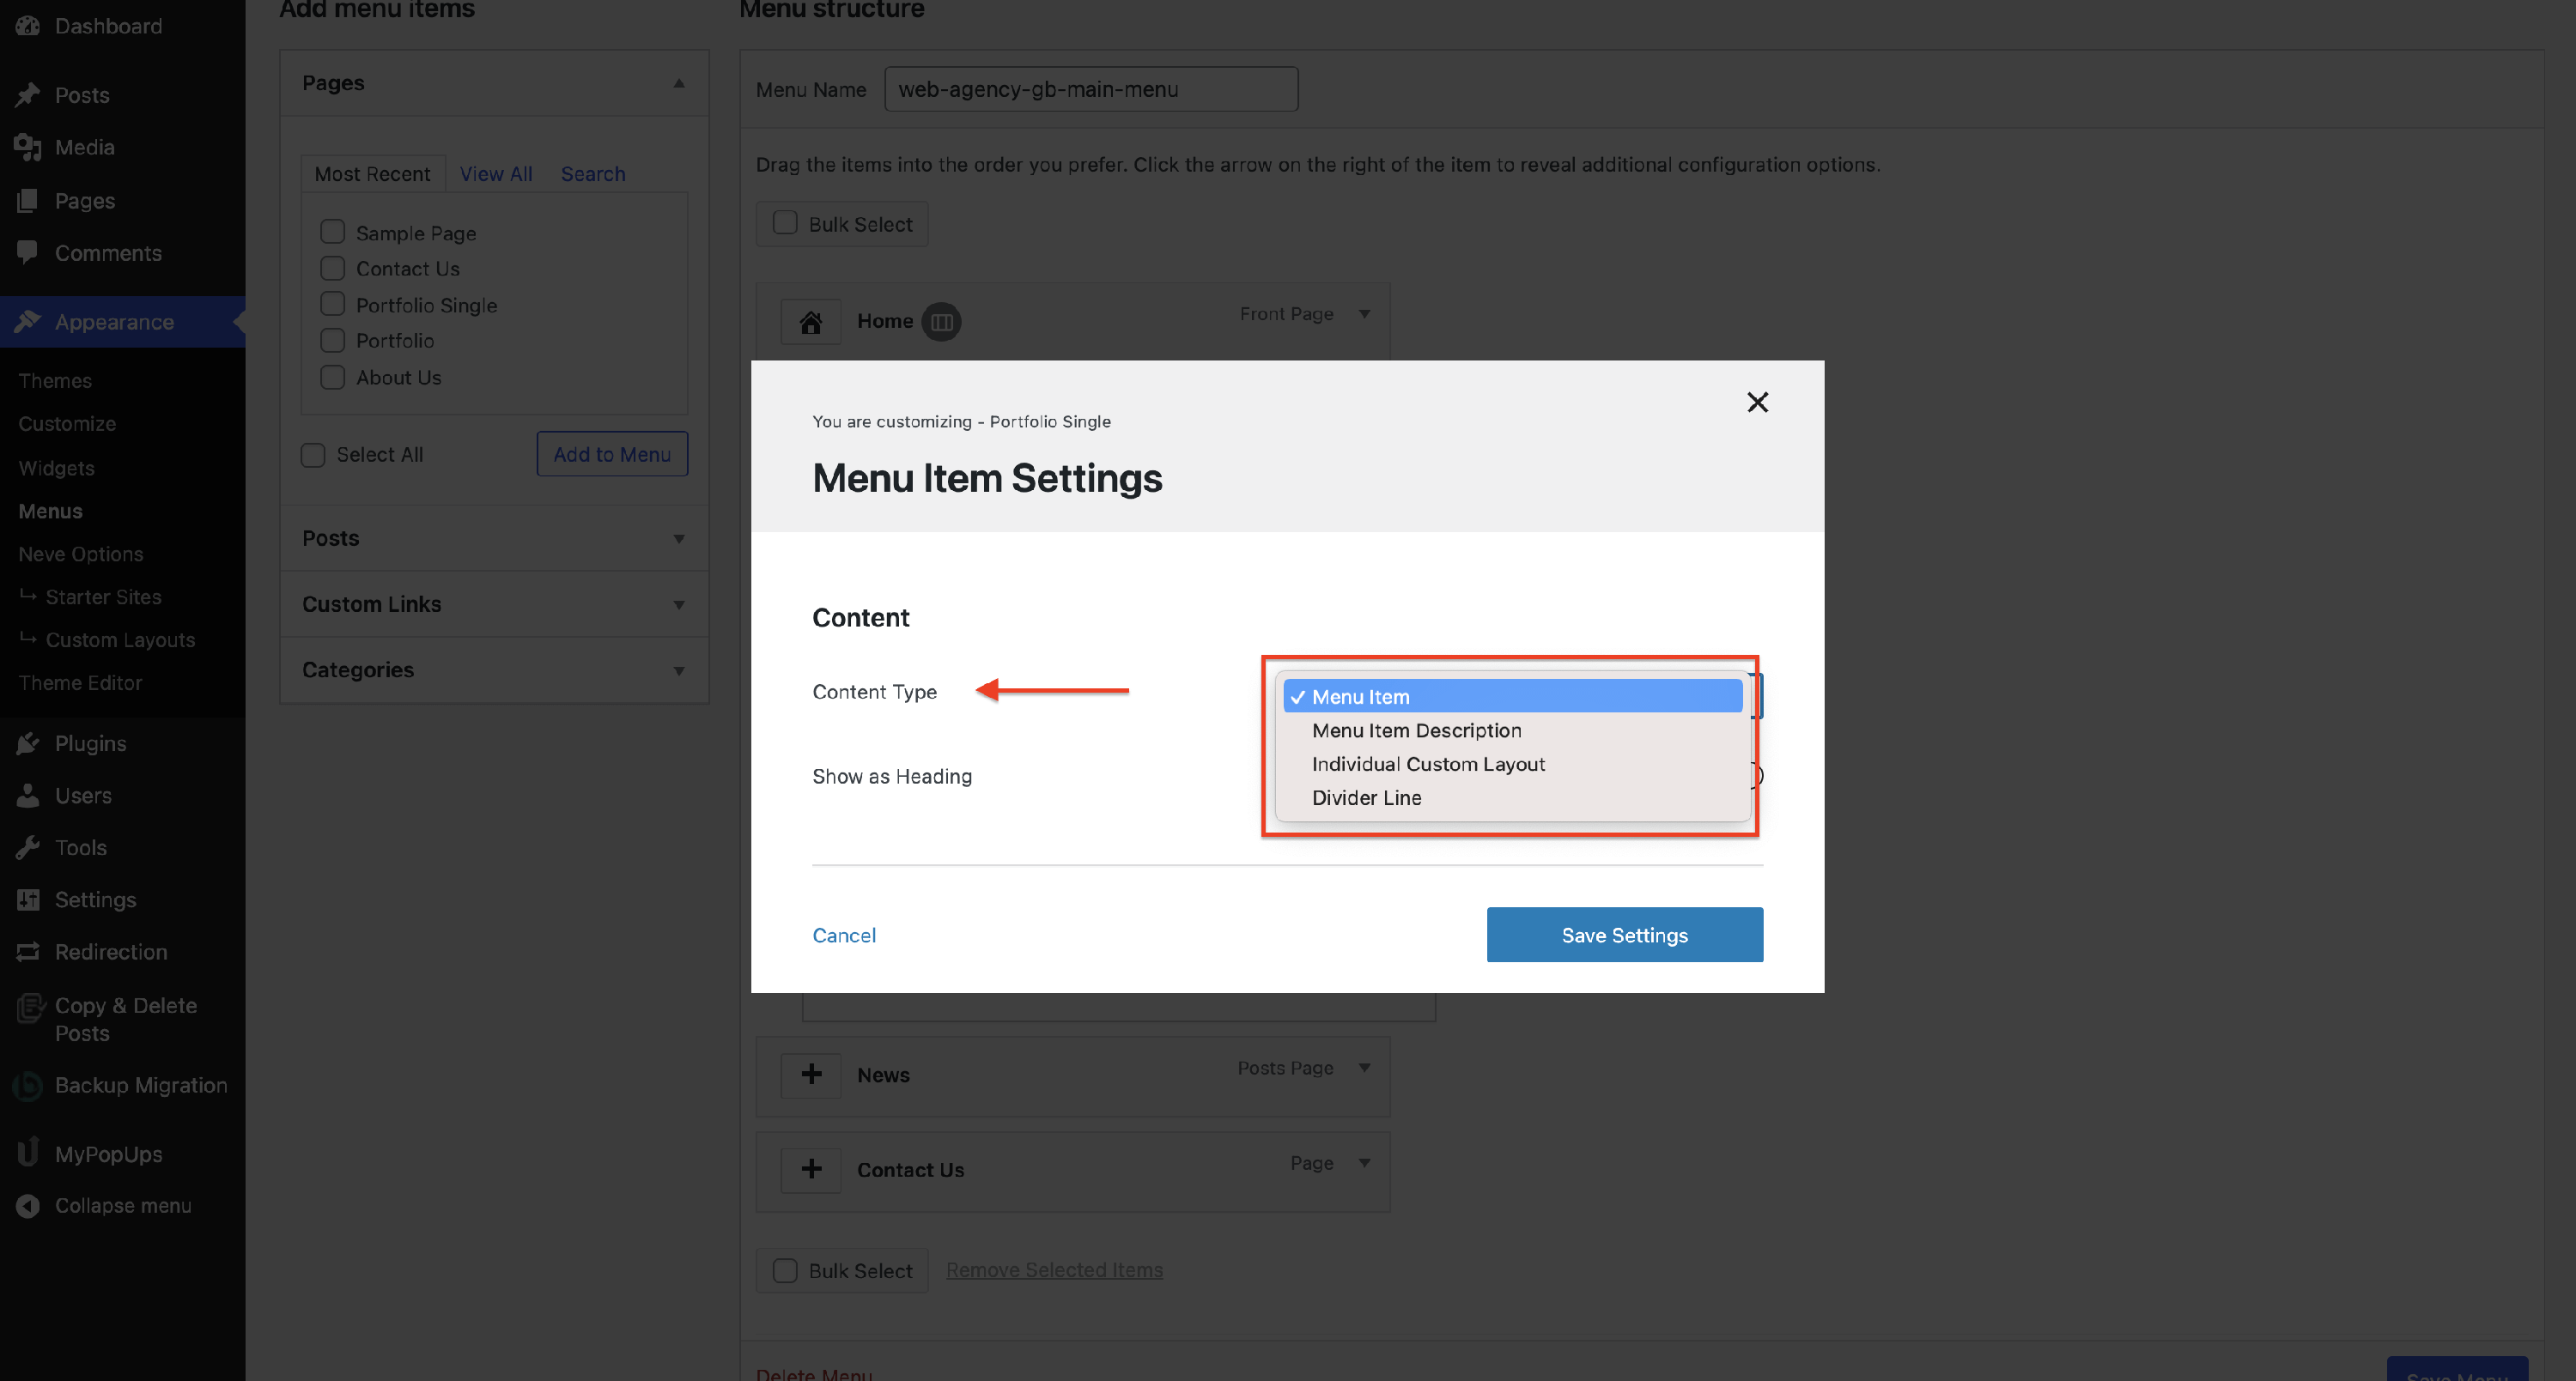Close the Menu Item Settings dialog
The width and height of the screenshot is (2576, 1381).
pos(1757,402)
